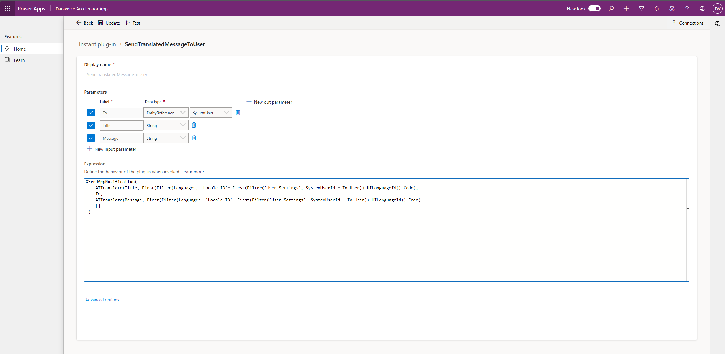Click the Power Apps title

click(31, 9)
